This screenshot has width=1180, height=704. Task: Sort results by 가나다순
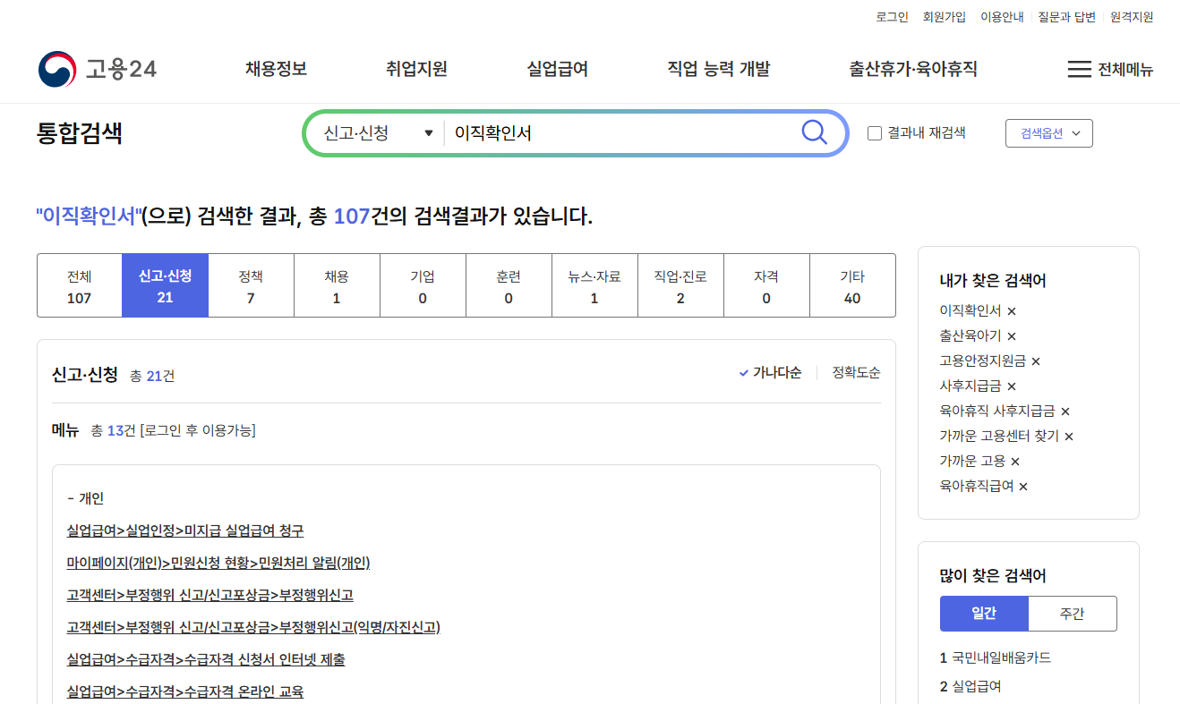(x=770, y=373)
